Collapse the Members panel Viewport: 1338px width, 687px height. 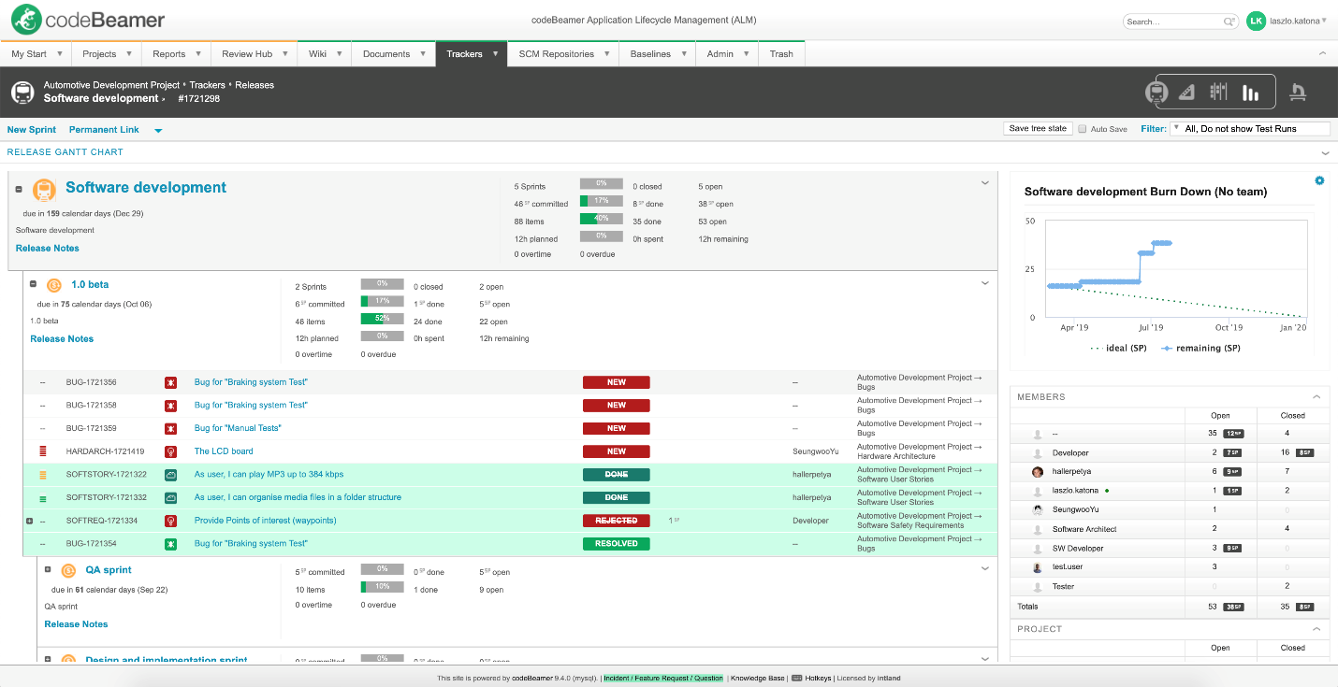pos(1316,397)
